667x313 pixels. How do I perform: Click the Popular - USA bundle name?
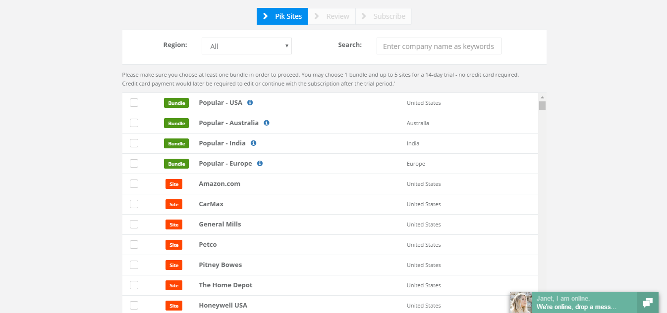coord(221,102)
